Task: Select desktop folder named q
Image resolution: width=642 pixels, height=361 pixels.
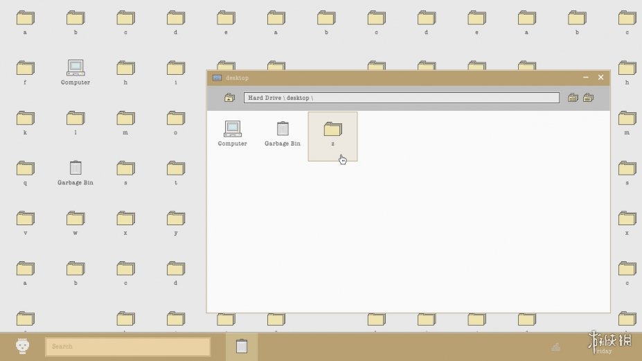Action: [26, 168]
